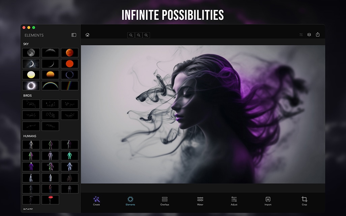The height and width of the screenshot is (216, 346).
Task: Switch to the Adjust tab
Action: [234, 201]
